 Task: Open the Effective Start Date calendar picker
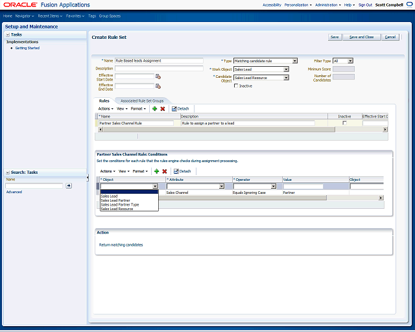[158, 77]
